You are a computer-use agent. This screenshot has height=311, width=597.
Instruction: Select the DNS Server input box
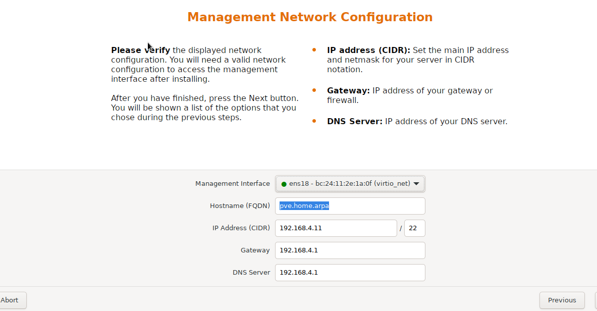350,272
